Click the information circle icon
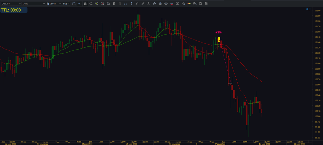The height and width of the screenshot is (145, 323). click(x=178, y=4)
